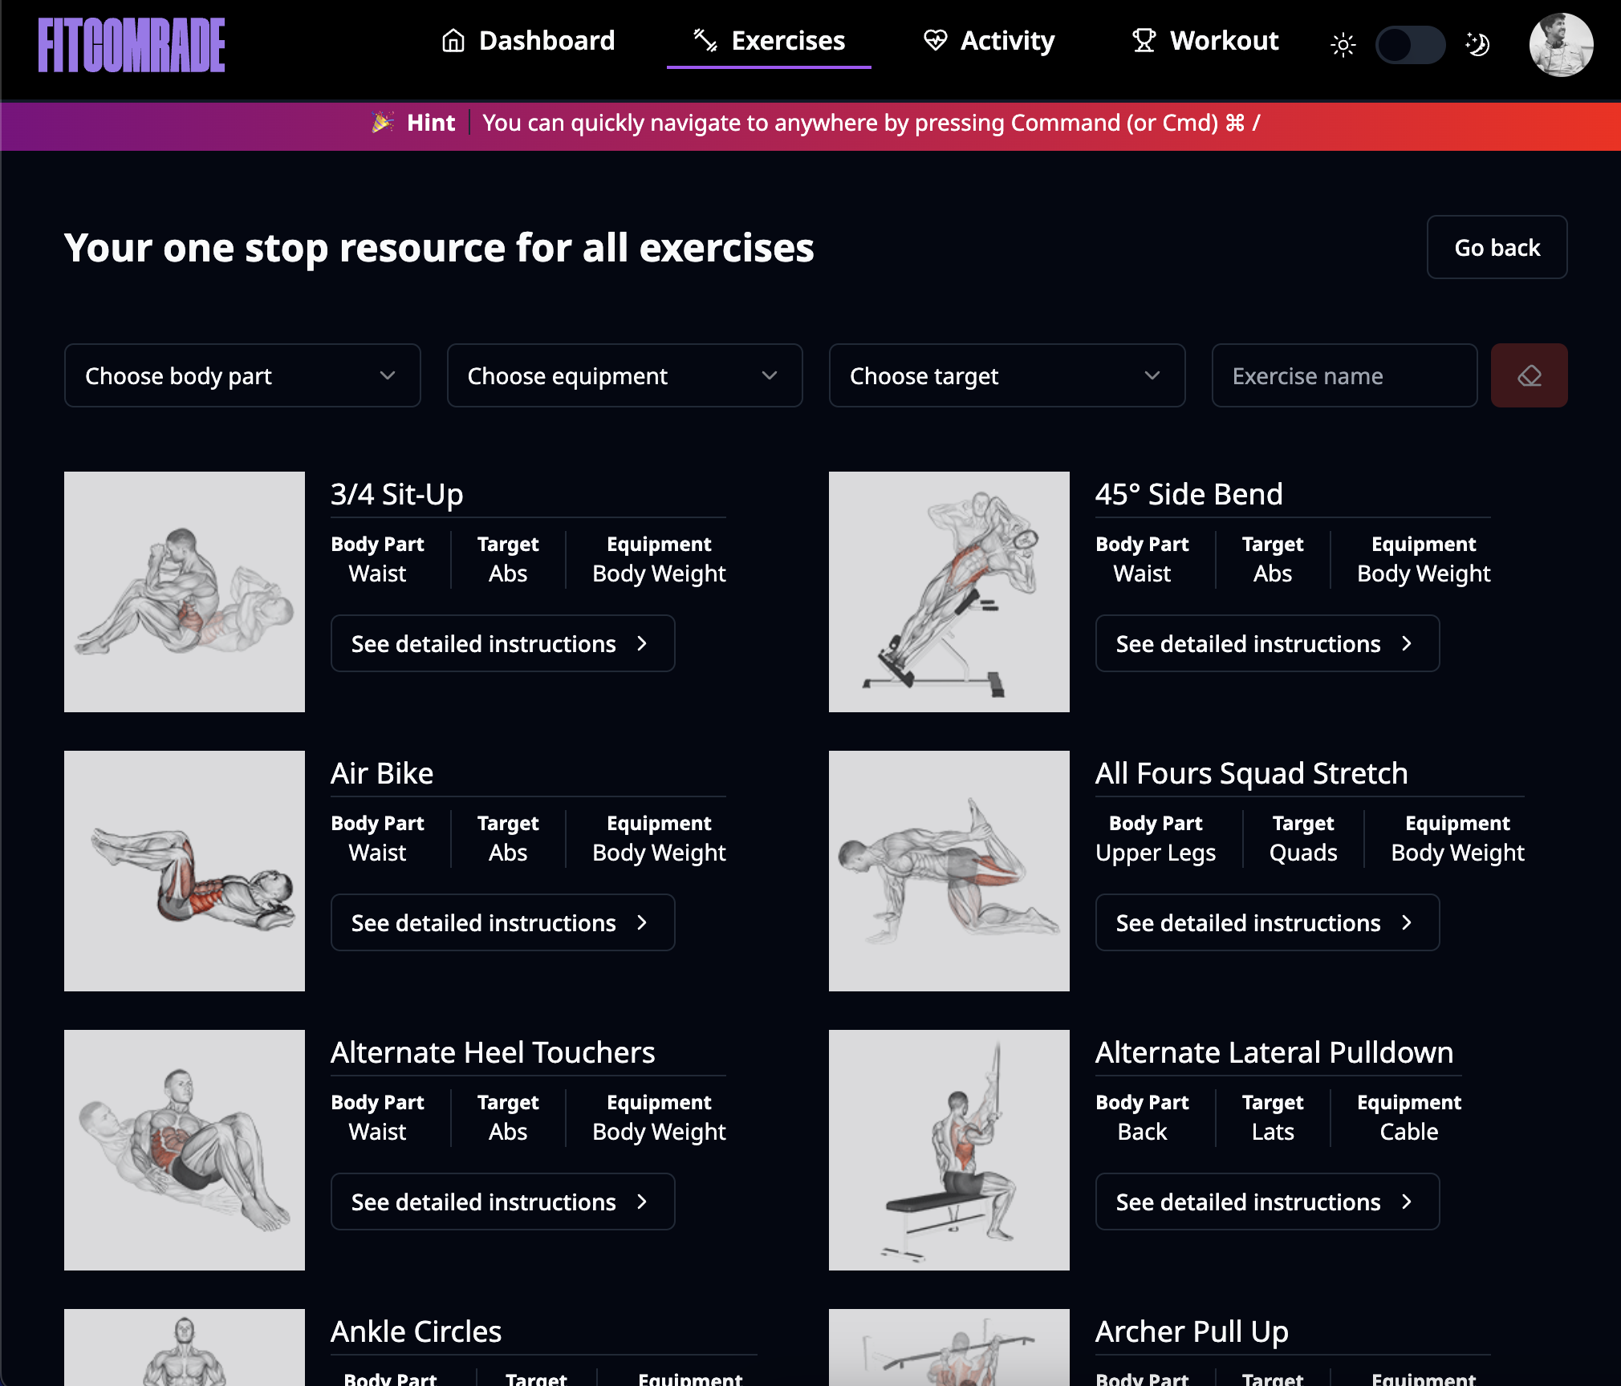Click the Alternate Heel Touchers title
The height and width of the screenshot is (1386, 1621).
[493, 1052]
